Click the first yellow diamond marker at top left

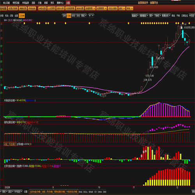24,23
